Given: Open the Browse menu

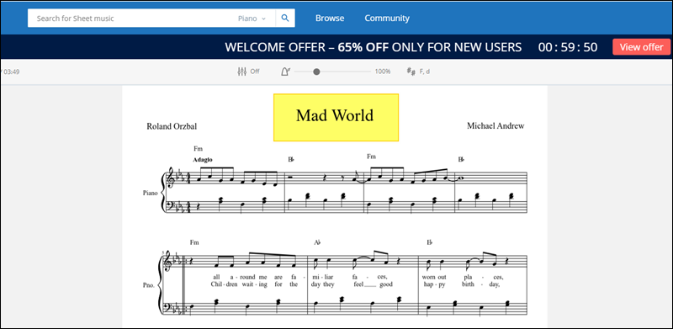Looking at the screenshot, I should point(330,18).
